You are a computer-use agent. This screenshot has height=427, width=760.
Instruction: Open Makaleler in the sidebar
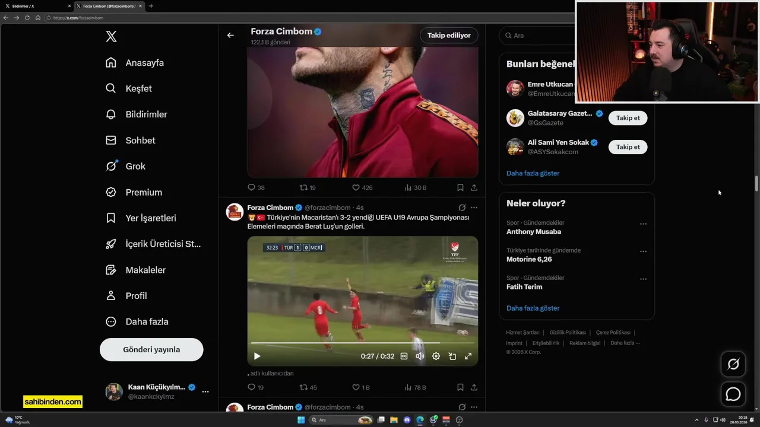(135, 270)
